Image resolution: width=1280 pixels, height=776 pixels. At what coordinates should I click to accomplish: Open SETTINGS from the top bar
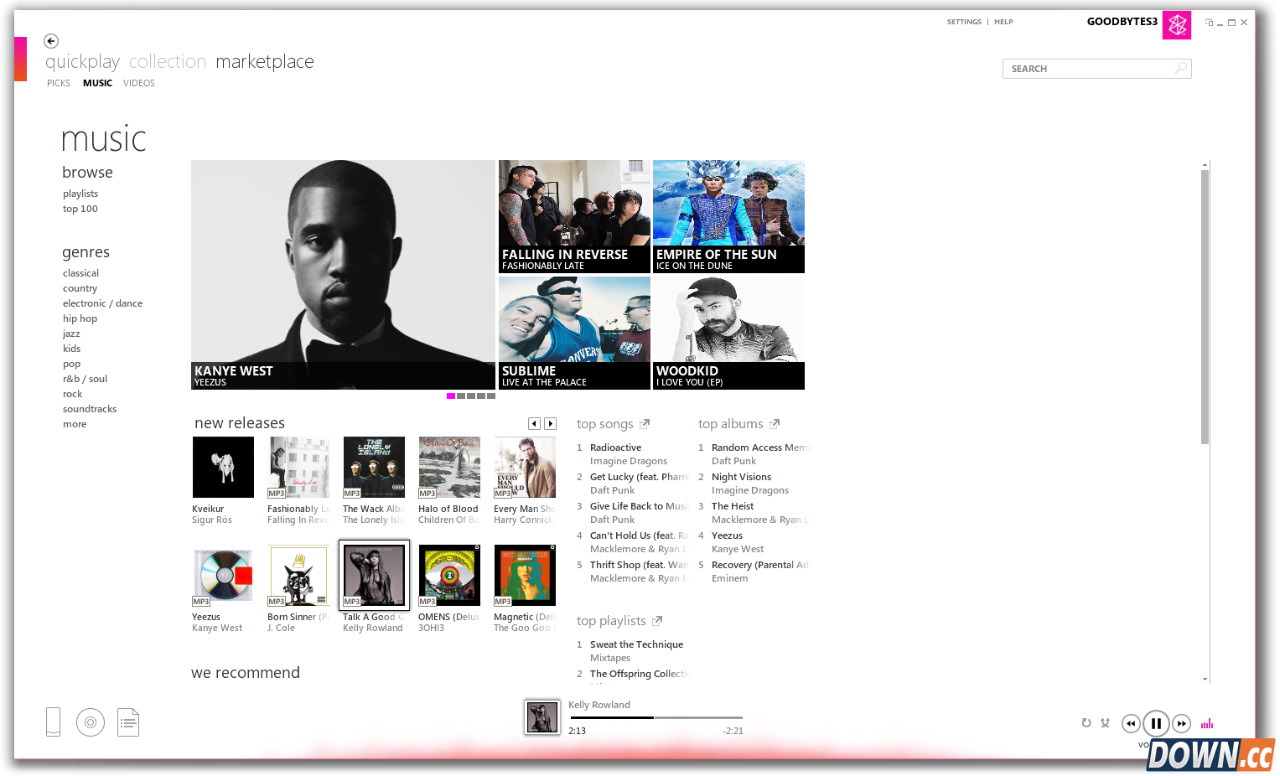(964, 22)
